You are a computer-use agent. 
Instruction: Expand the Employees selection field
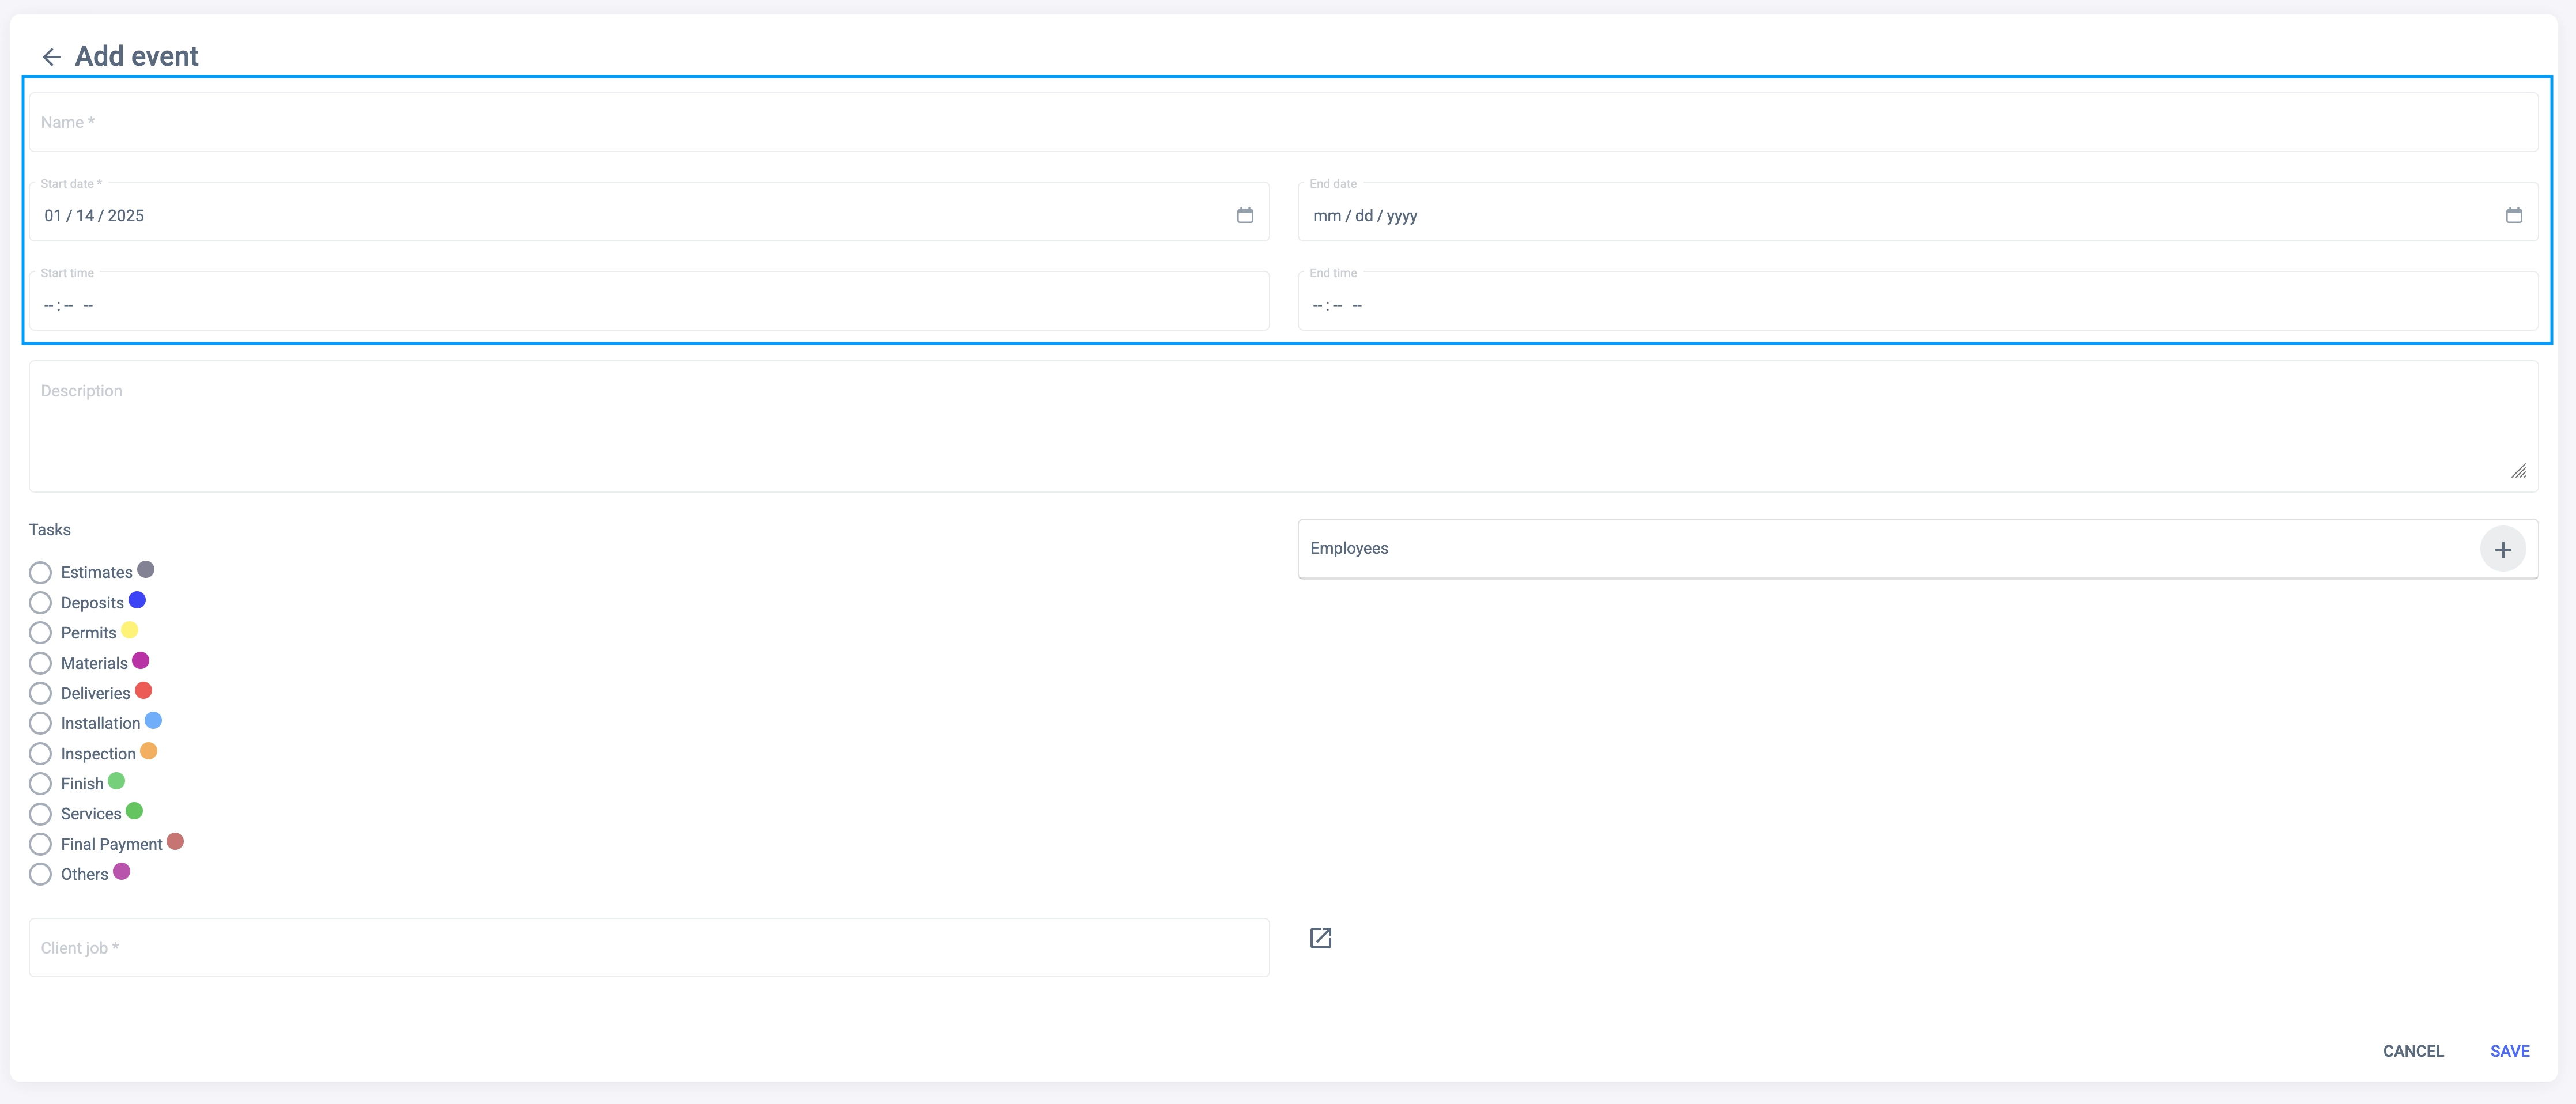pos(1880,549)
